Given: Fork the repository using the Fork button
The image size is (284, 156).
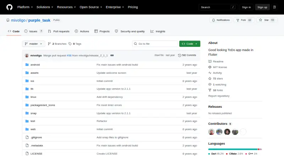Looking at the screenshot, I should click(x=241, y=20).
